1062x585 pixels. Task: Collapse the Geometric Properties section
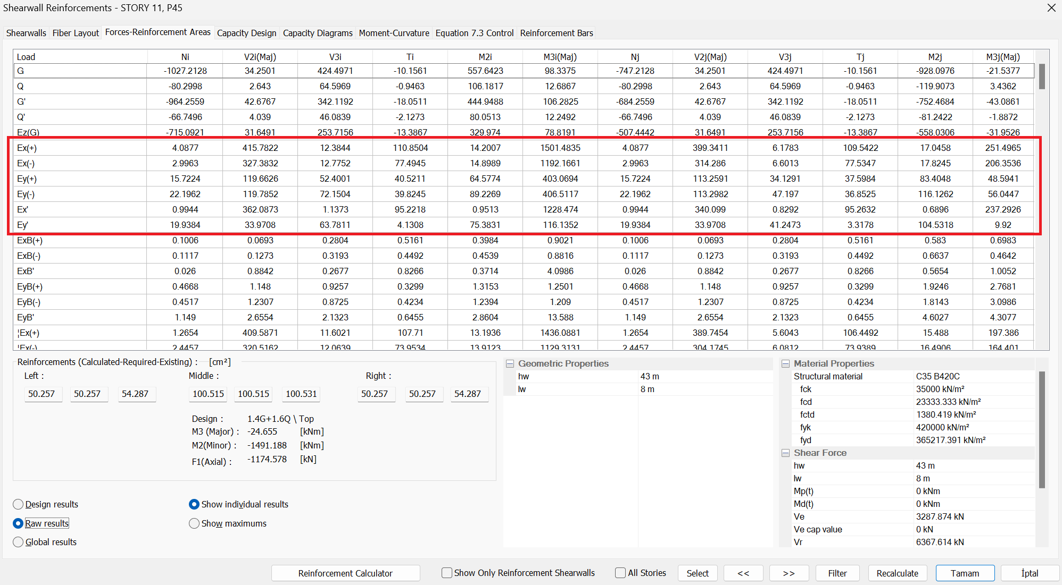point(510,364)
